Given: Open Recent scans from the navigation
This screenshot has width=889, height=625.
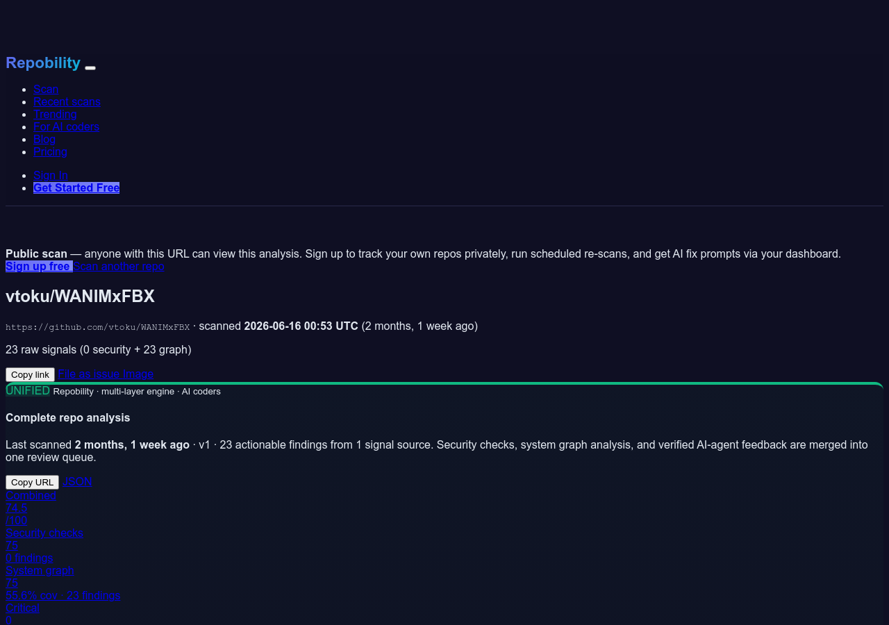Looking at the screenshot, I should [x=67, y=101].
